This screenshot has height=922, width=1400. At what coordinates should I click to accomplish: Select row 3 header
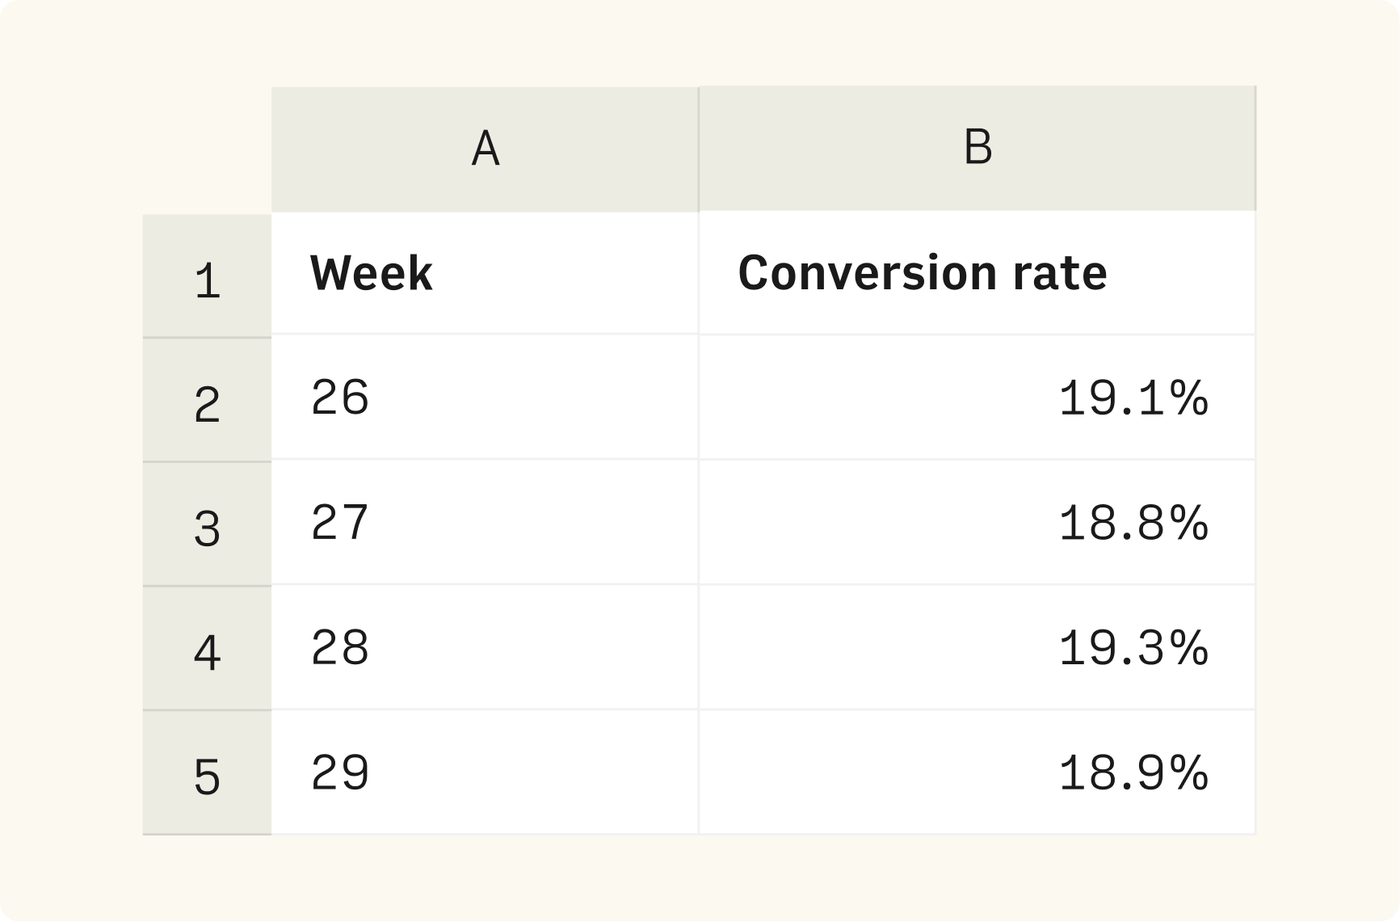pyautogui.click(x=207, y=524)
